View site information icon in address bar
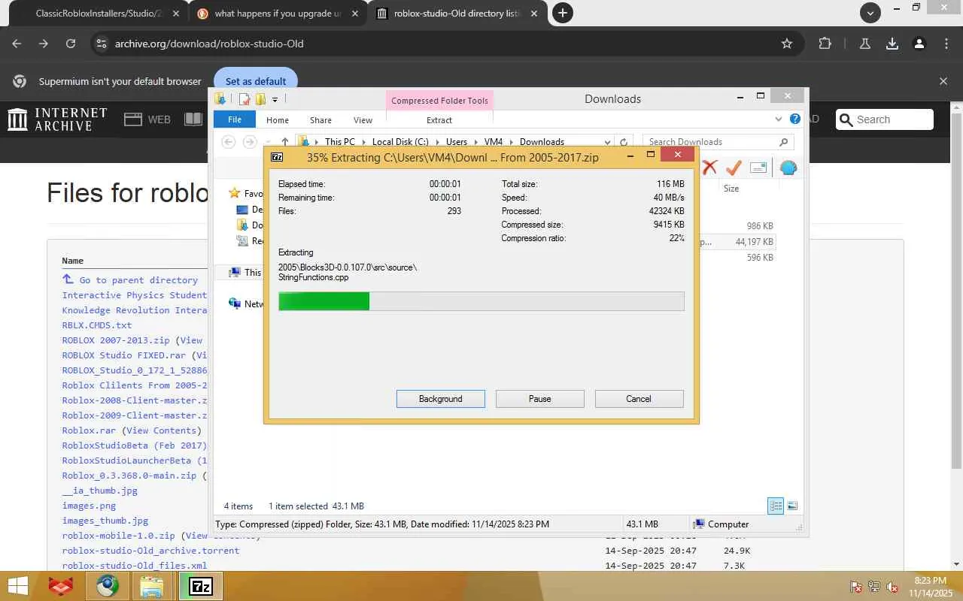This screenshot has height=601, width=963. click(x=102, y=44)
